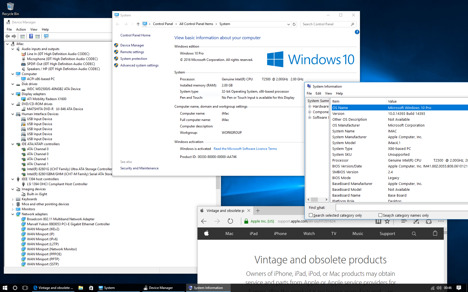Open Edge reading view book icon
This screenshot has height=292, width=468.
tap(378, 221)
